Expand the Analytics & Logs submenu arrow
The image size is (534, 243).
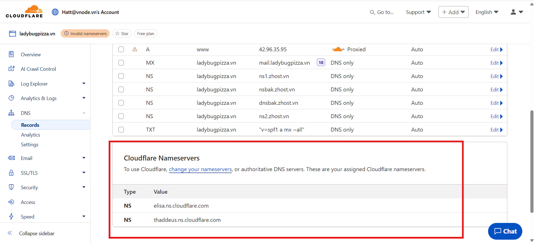click(84, 98)
